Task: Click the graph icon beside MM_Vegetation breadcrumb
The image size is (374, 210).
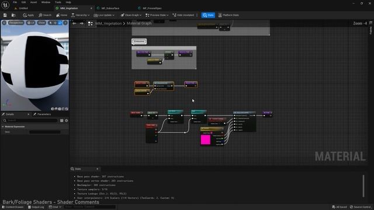Action: [91, 23]
